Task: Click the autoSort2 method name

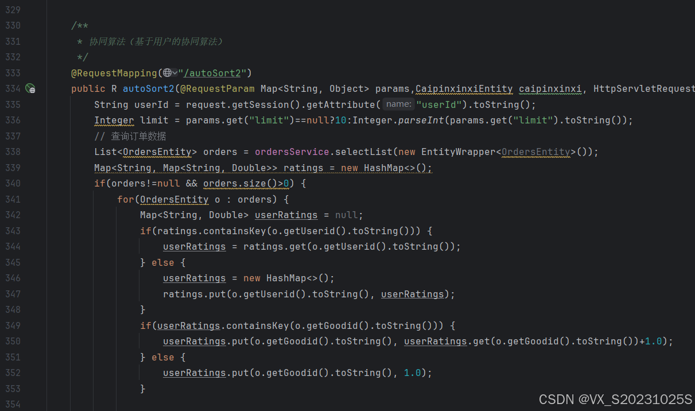Action: (148, 88)
